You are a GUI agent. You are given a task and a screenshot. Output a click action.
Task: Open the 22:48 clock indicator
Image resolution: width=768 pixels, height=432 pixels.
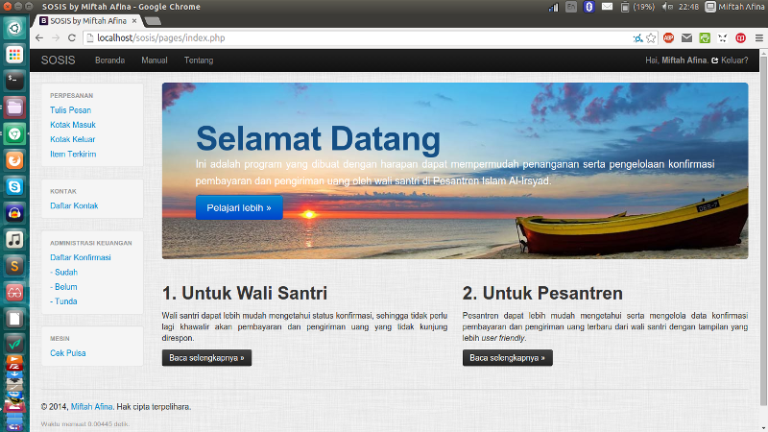[689, 7]
